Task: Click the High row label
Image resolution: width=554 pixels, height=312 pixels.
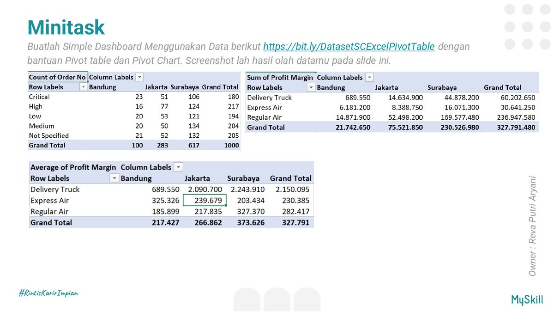Action: point(36,106)
